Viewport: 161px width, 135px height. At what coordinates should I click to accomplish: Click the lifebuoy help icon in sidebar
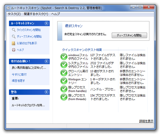[14, 50]
